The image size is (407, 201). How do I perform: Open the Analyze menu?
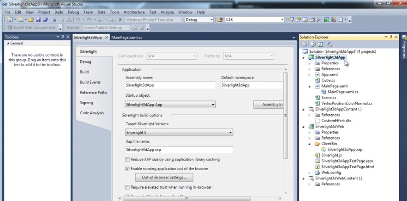[167, 12]
